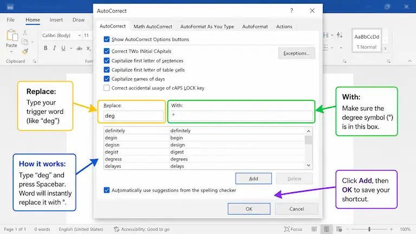Click the Borders icon in Paragraph group
The height and width of the screenshot is (234, 416).
pos(326,48)
